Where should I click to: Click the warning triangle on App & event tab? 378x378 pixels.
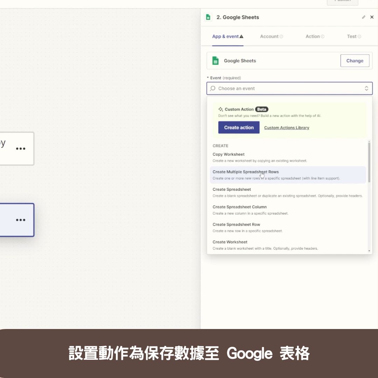tap(241, 36)
